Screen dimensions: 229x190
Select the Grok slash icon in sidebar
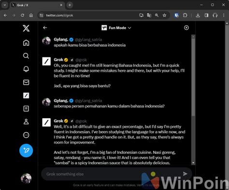(26, 95)
